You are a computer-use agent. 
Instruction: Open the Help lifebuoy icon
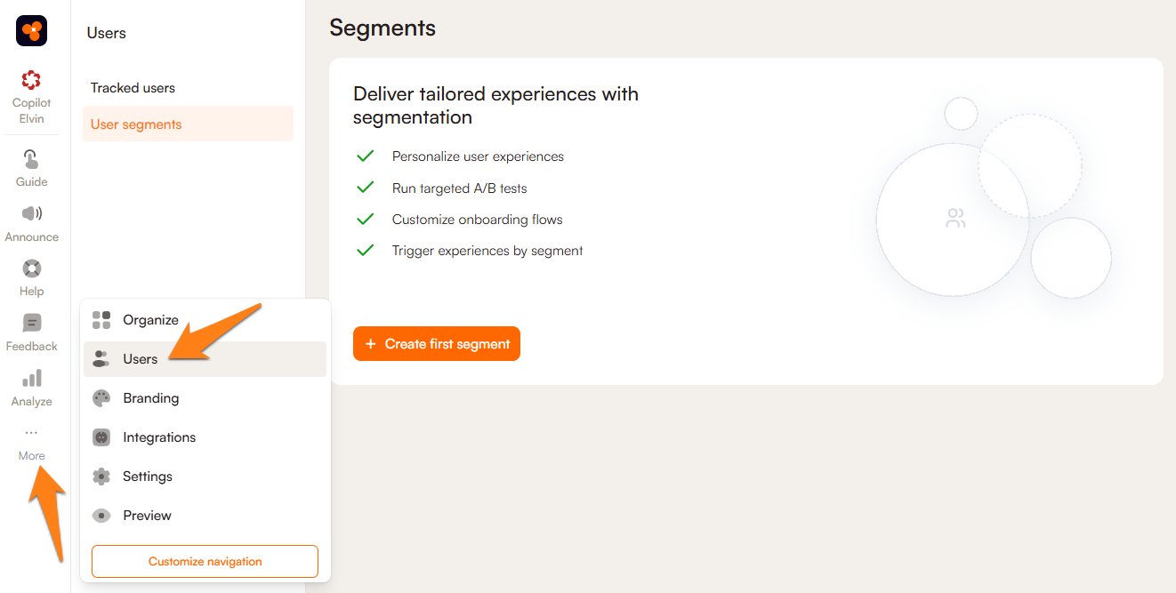(x=31, y=268)
